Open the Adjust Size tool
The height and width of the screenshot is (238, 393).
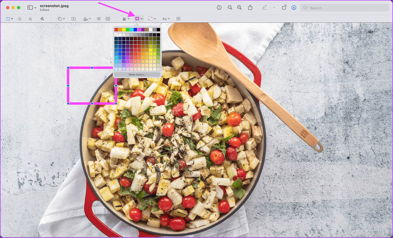tap(108, 19)
